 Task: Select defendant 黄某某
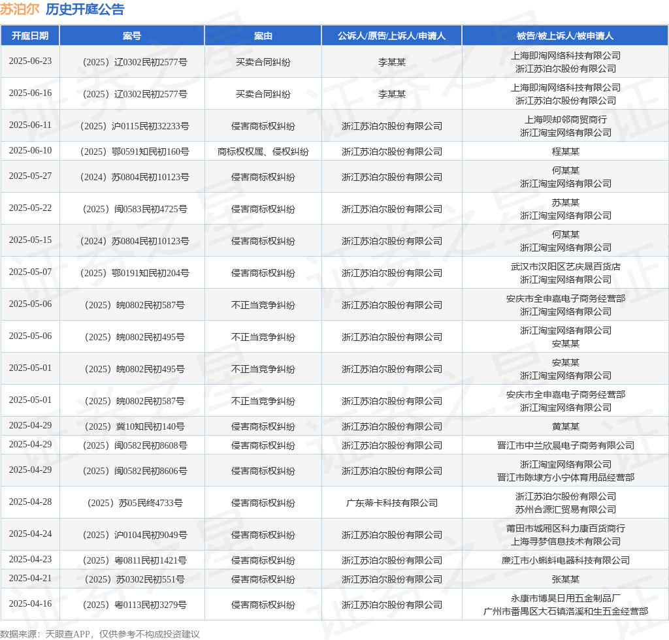[565, 426]
